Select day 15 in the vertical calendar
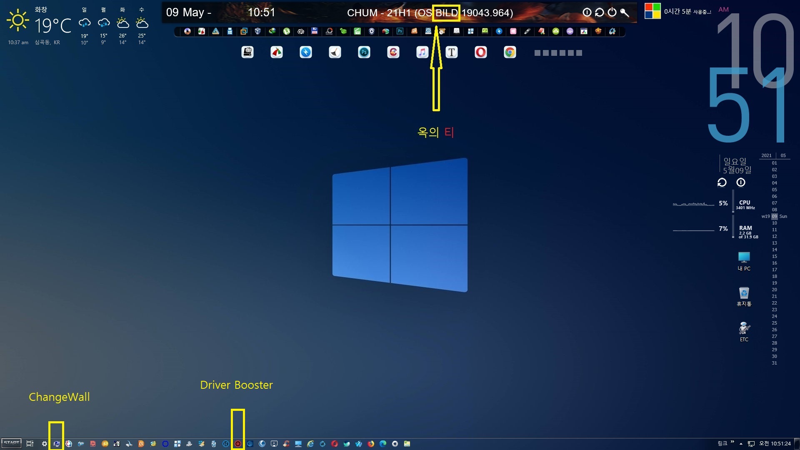The width and height of the screenshot is (800, 450). (x=774, y=256)
